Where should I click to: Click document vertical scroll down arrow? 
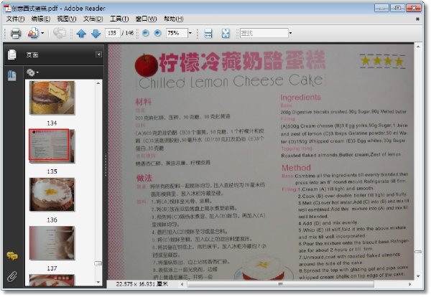pos(418,276)
